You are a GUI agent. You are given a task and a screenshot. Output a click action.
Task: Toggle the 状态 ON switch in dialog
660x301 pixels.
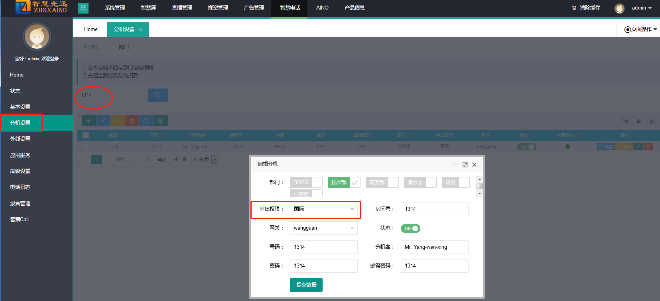pyautogui.click(x=410, y=228)
